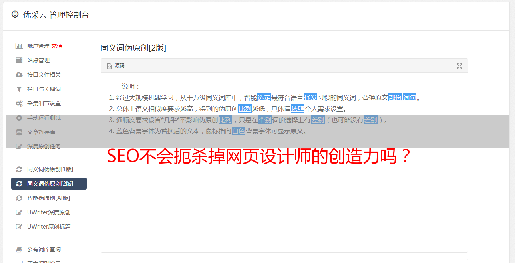The height and width of the screenshot is (263, 515).
Task: Click the filter funnel icon for 栏目与关键词
Action: pyautogui.click(x=19, y=89)
